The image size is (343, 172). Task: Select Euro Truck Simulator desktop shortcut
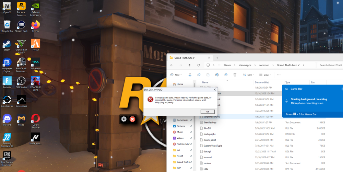(x=21, y=65)
